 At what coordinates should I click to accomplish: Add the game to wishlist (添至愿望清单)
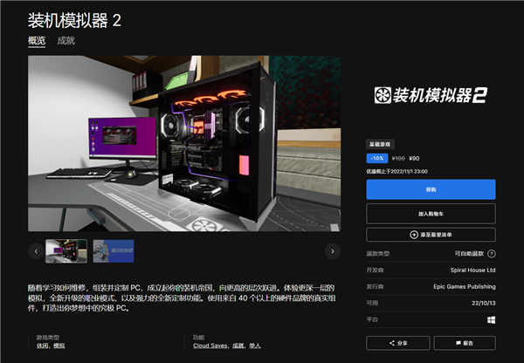pyautogui.click(x=430, y=235)
